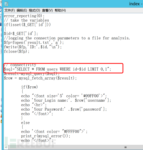
Task: Click the Notepad icon in title bar
Action: (x=6, y=4)
